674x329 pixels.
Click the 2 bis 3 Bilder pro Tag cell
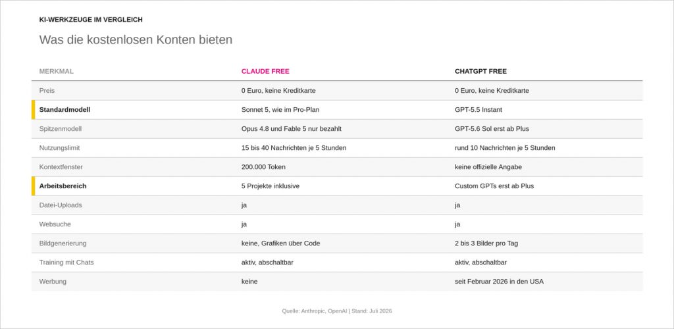[486, 243]
